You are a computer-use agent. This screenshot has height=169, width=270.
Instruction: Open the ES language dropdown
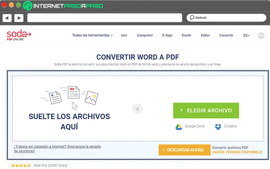[x=246, y=35]
